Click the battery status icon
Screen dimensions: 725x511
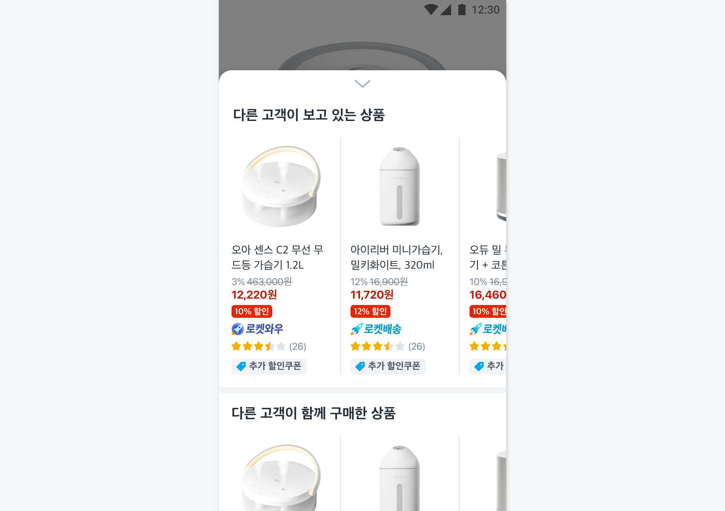click(x=462, y=10)
